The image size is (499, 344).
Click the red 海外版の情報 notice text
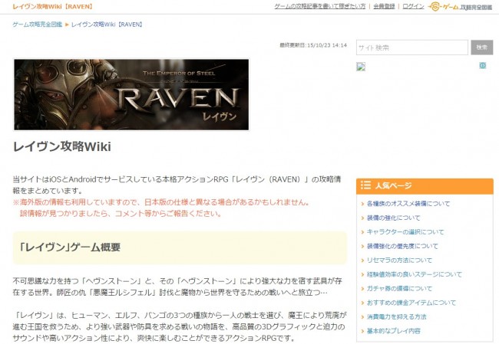tap(161, 208)
